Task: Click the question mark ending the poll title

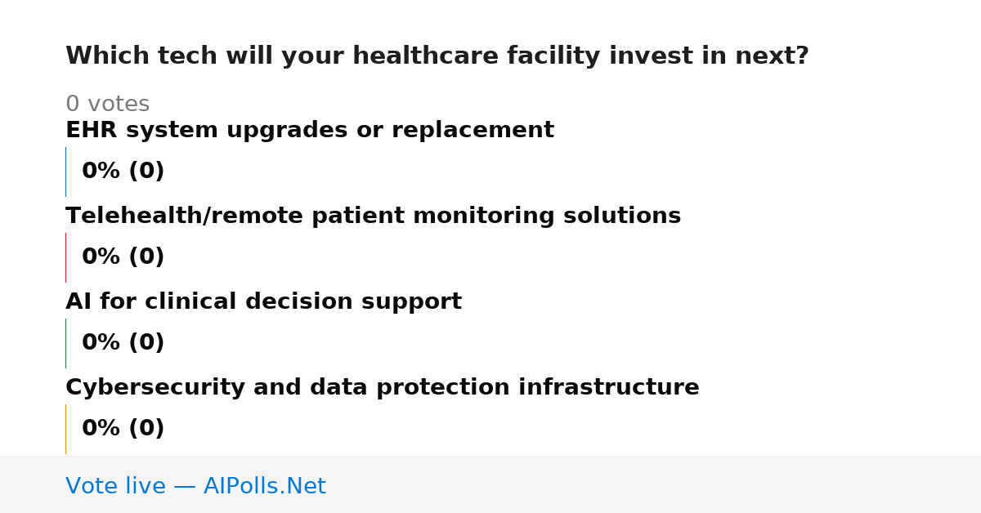Action: click(802, 56)
